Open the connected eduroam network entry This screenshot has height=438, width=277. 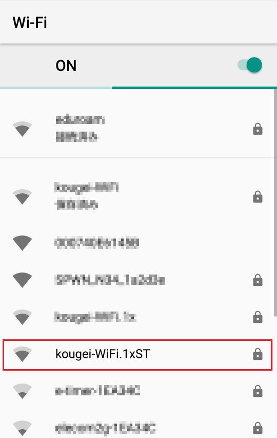pos(137,129)
